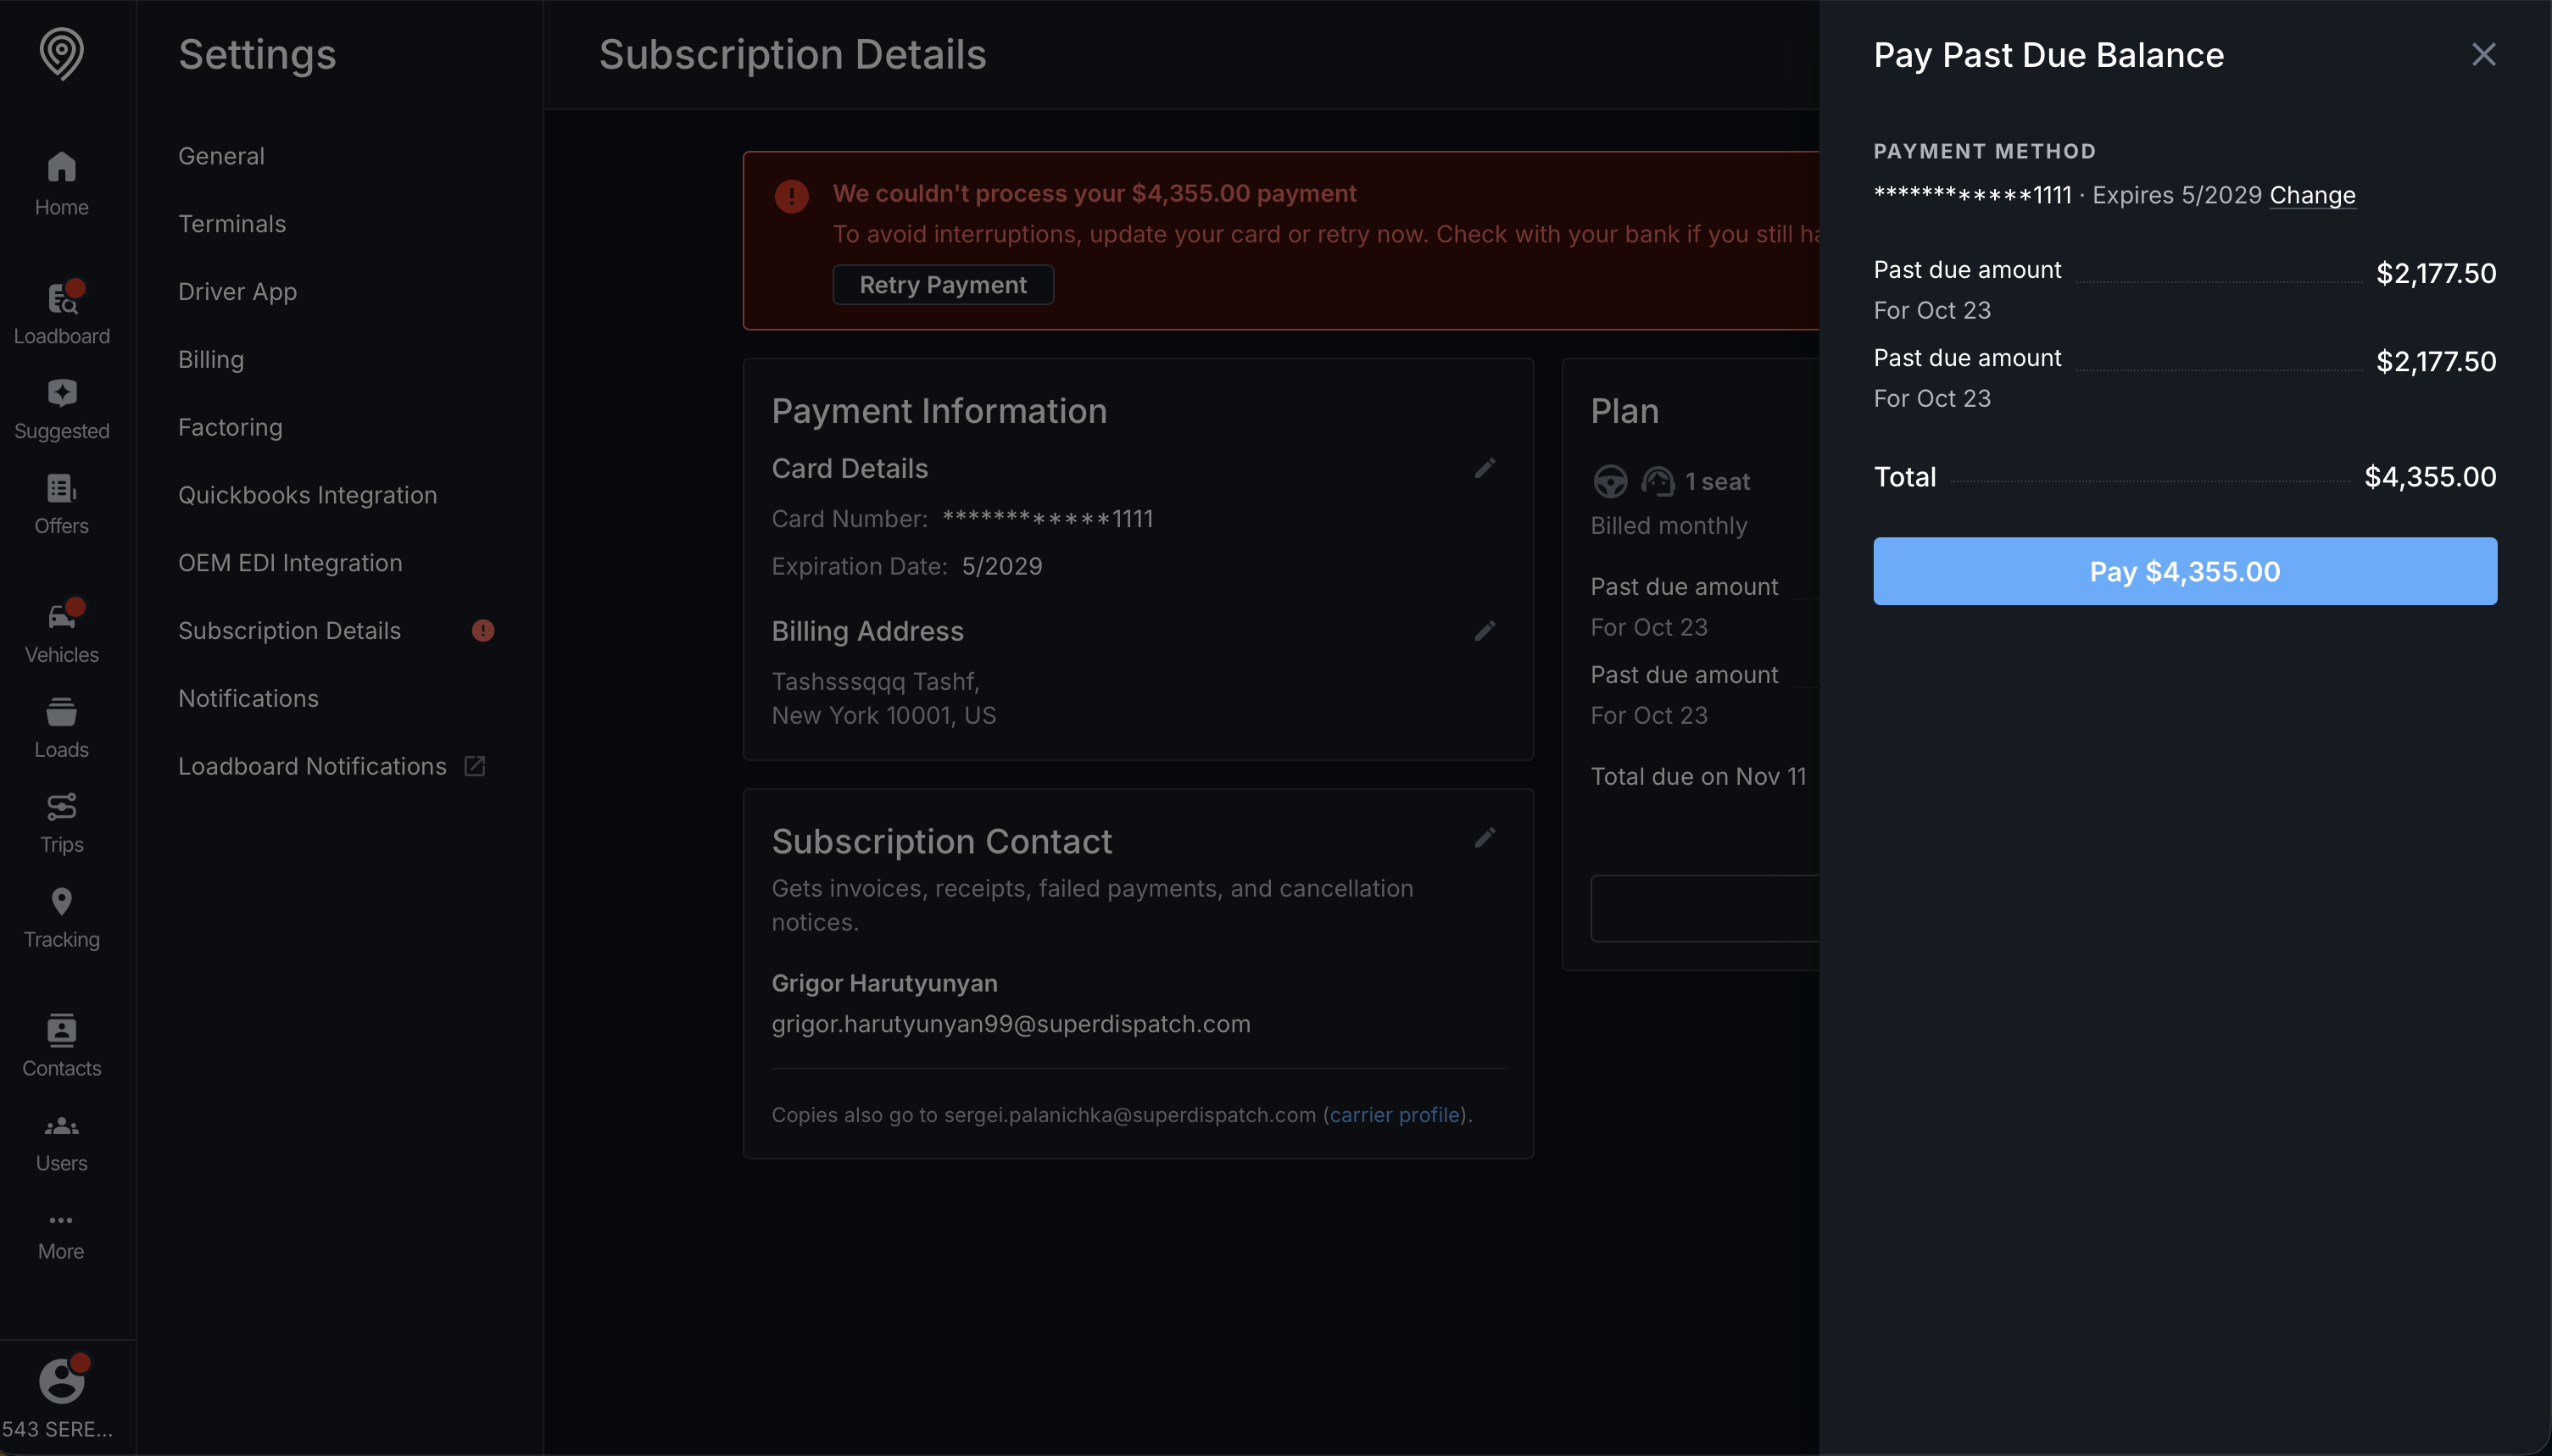Viewport: 2552px width, 1456px height.
Task: Click Change payment method link
Action: (2312, 195)
